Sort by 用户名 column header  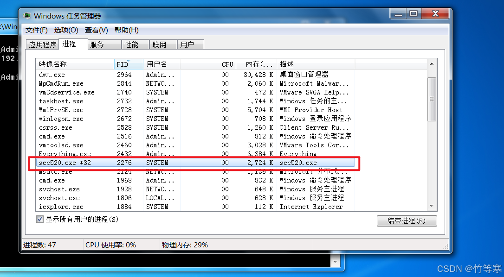pos(162,64)
